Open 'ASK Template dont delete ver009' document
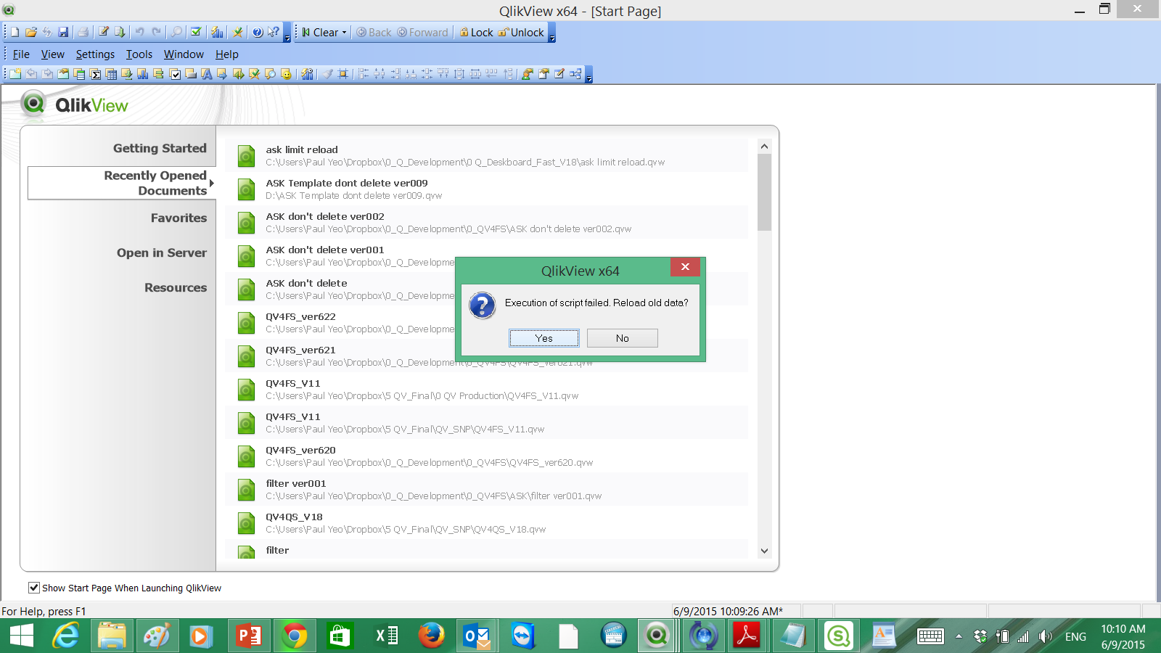Screen dimensions: 1161x653 486,189
